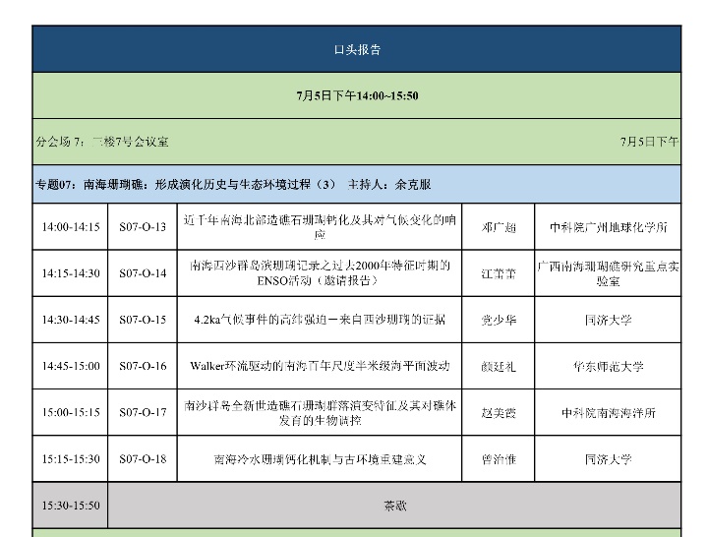Click the 14:00-14:15 time cell
Viewport: 707px width, 537px height.
tap(70, 227)
